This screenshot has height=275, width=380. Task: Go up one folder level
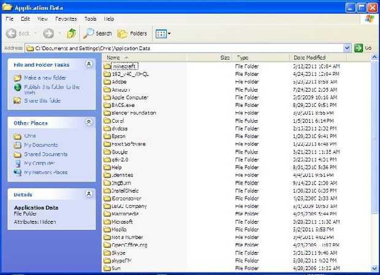[x=71, y=34]
